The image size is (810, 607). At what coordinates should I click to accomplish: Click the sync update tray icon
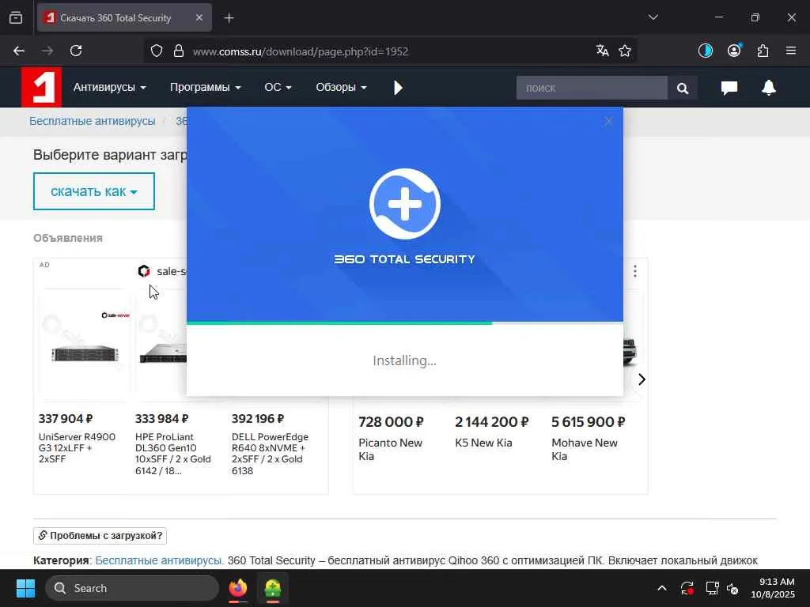pyautogui.click(x=687, y=588)
